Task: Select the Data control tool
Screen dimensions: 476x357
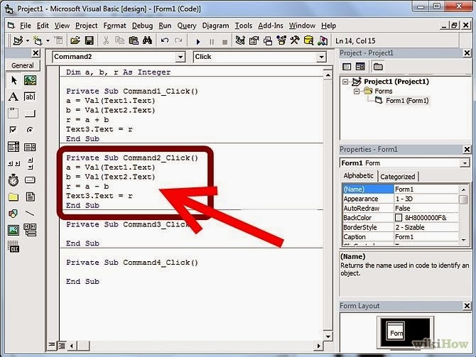Action: pyautogui.click(x=30, y=230)
